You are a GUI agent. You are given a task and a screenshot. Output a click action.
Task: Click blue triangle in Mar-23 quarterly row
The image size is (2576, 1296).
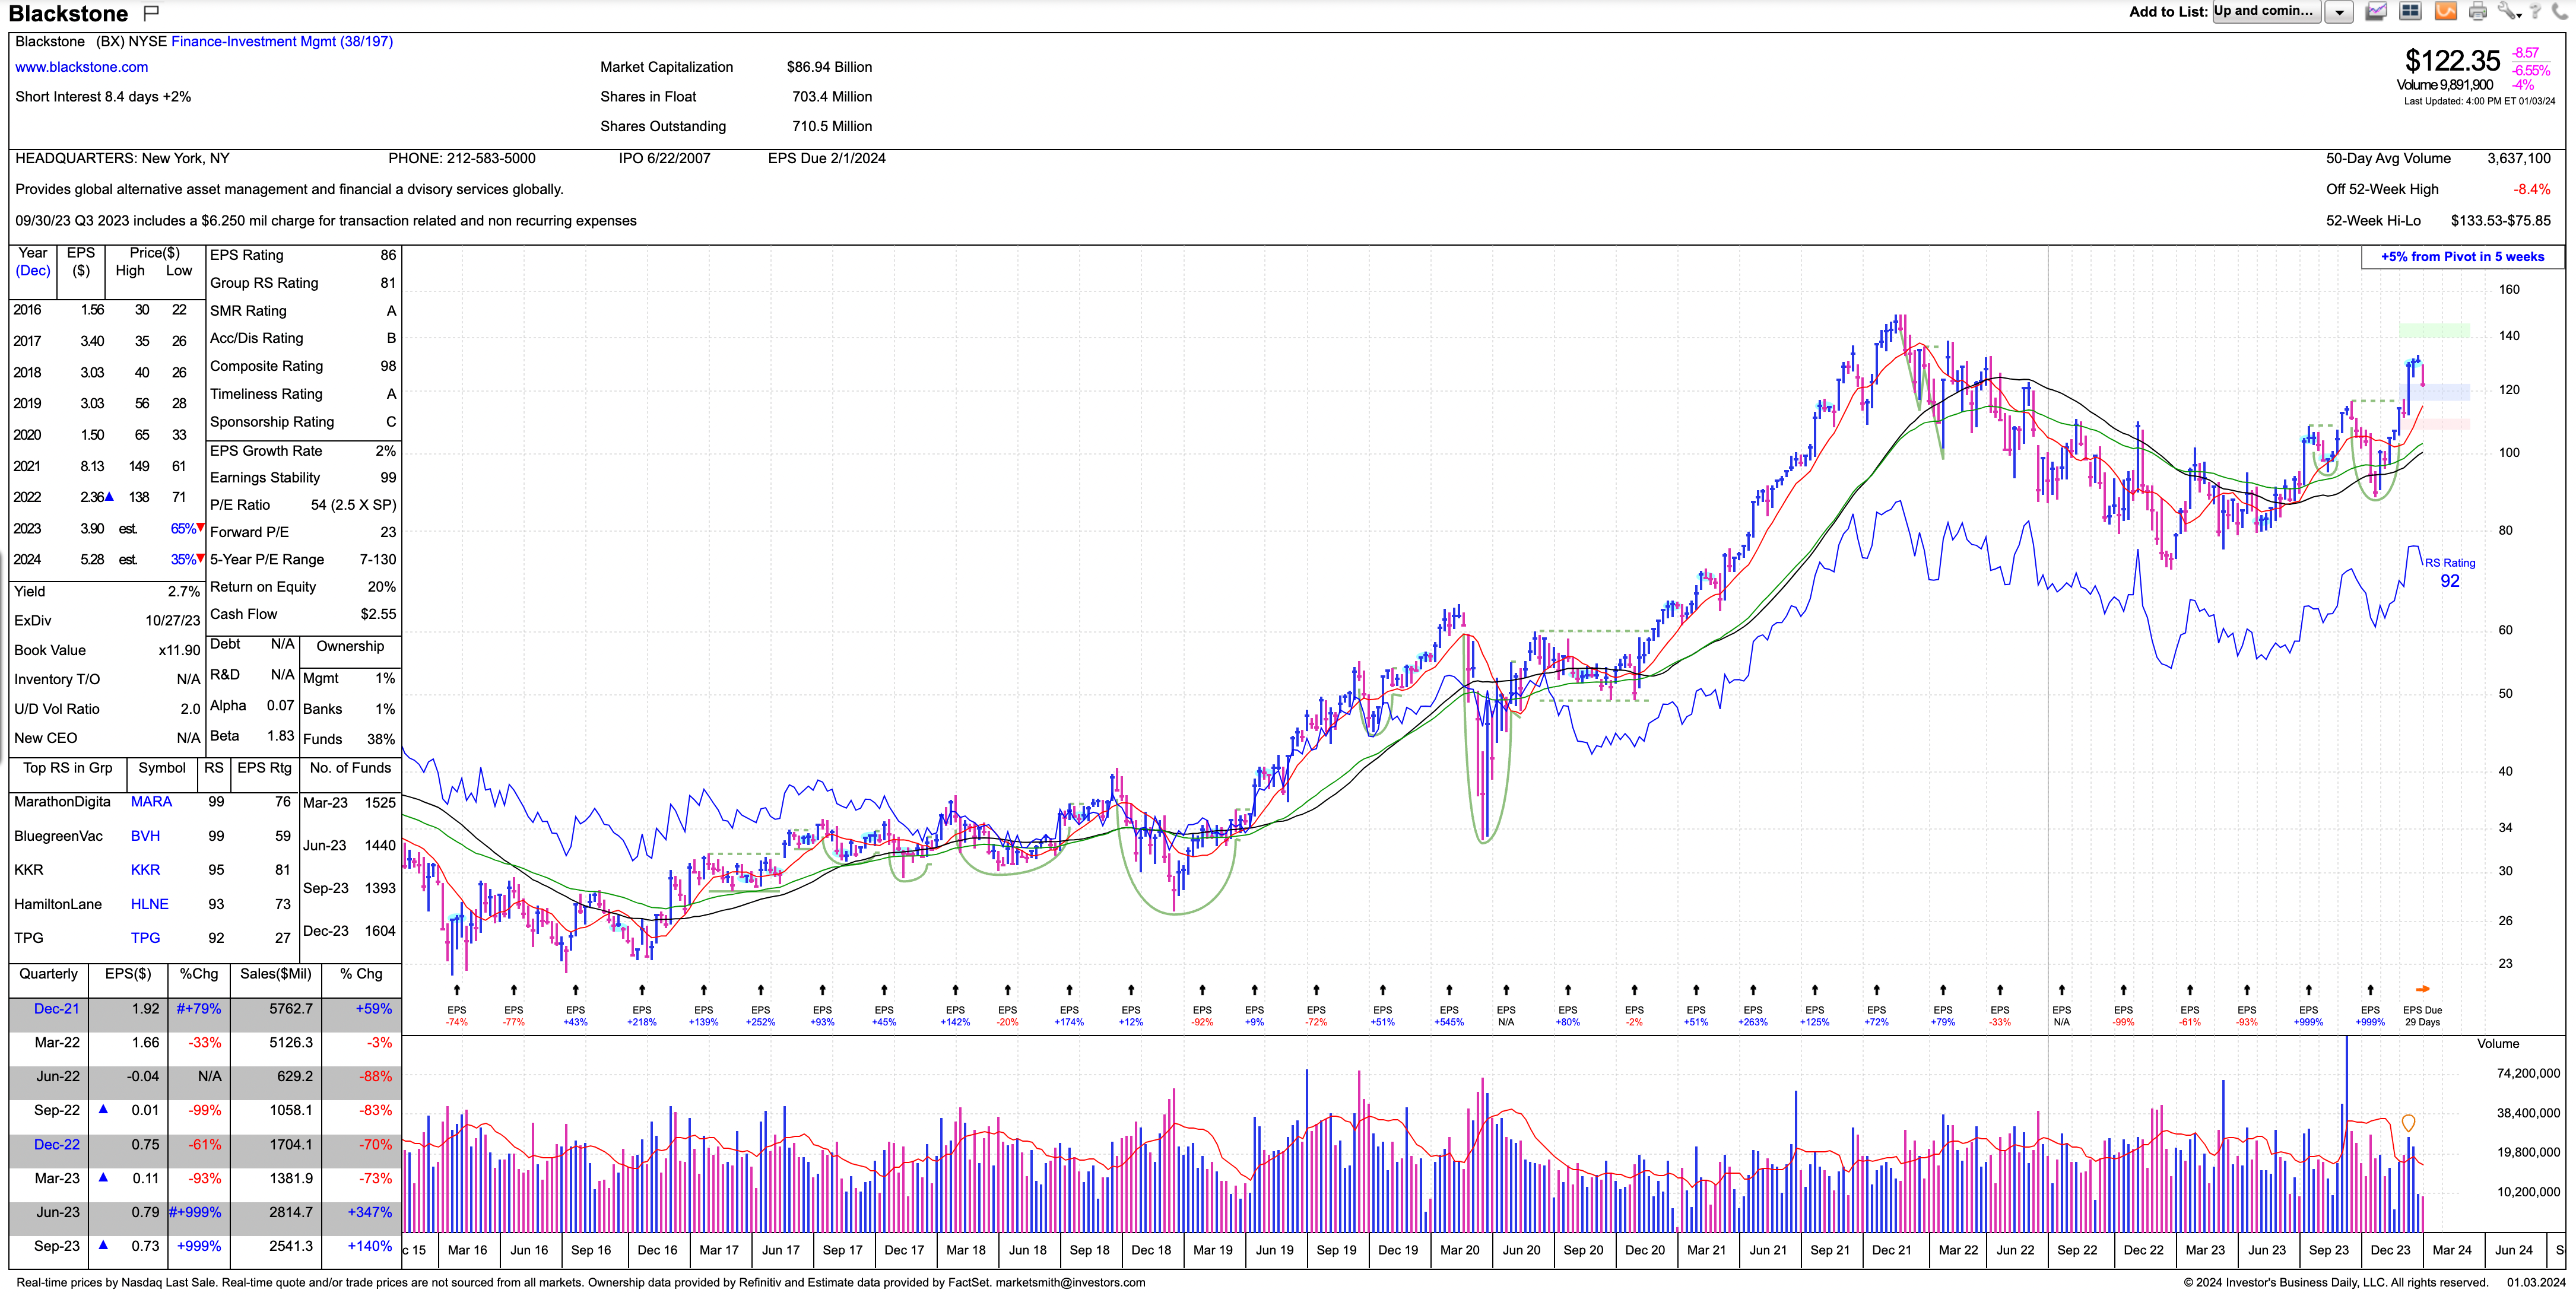(103, 1177)
